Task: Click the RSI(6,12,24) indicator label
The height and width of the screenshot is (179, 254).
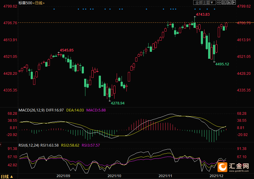Action: (x=29, y=145)
